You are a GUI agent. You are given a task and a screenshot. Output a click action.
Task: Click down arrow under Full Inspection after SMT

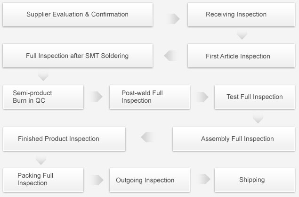point(43,76)
